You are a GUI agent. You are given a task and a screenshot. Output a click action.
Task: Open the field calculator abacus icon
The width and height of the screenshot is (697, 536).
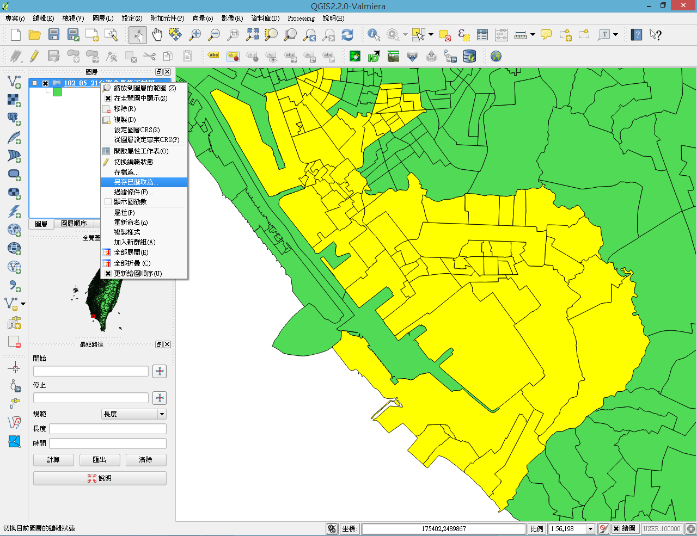[502, 35]
